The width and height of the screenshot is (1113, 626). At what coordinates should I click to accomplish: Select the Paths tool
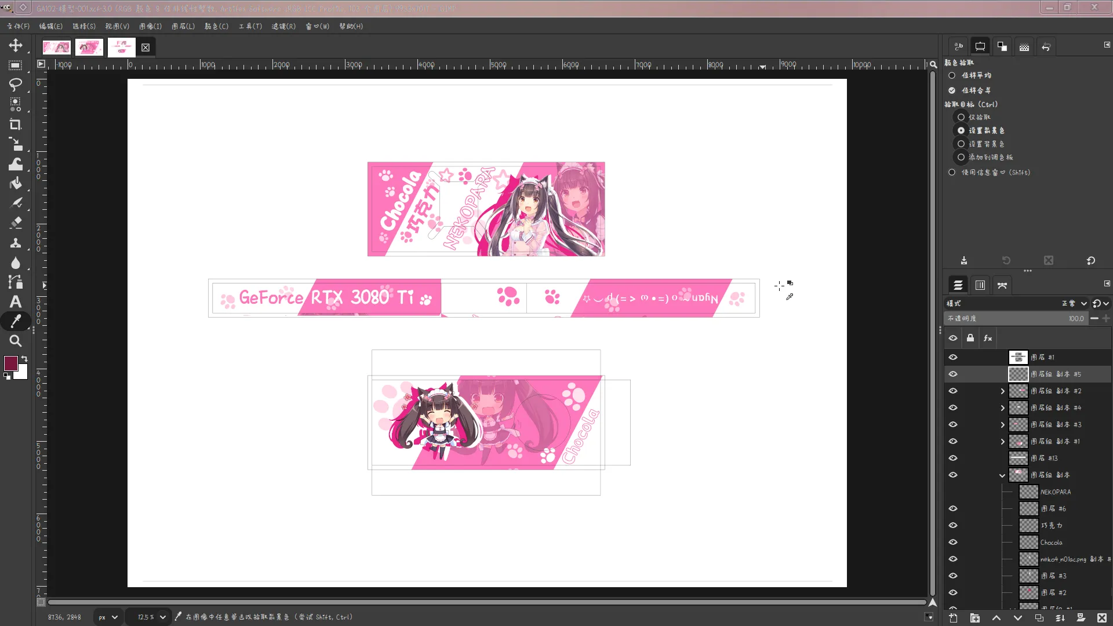16,282
